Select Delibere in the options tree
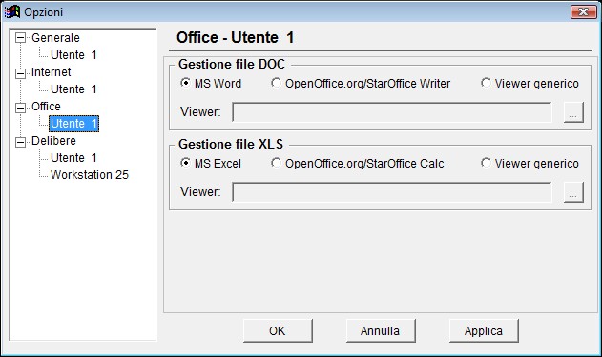This screenshot has width=602, height=357. [53, 141]
